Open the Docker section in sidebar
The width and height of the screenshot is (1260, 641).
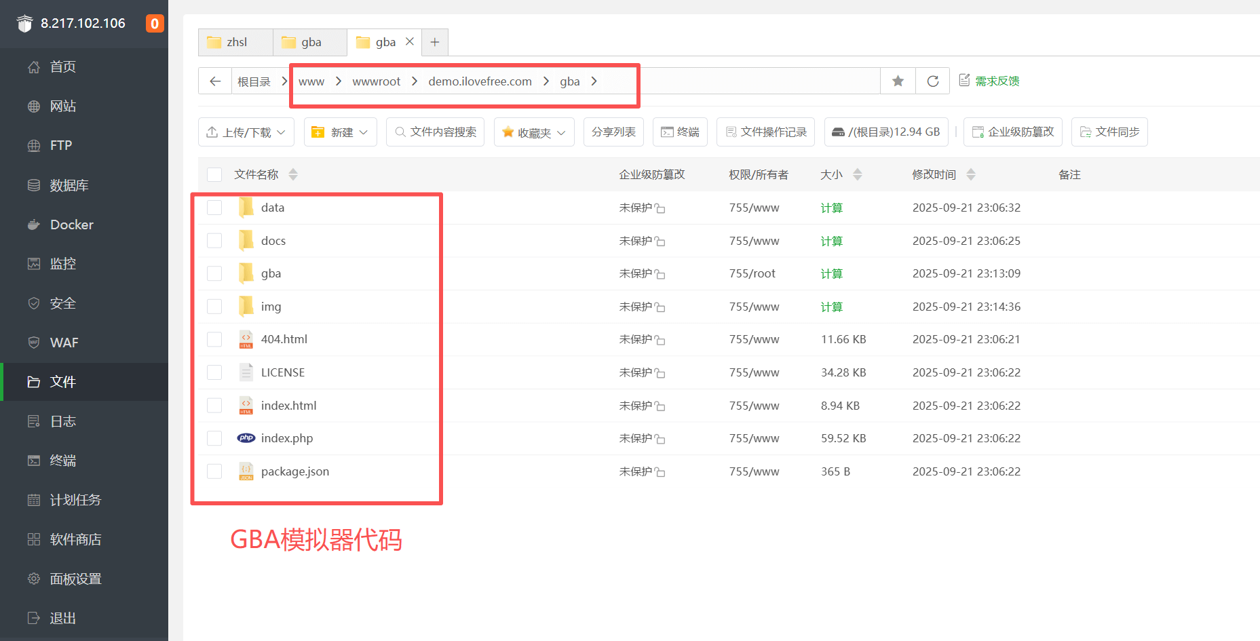71,225
